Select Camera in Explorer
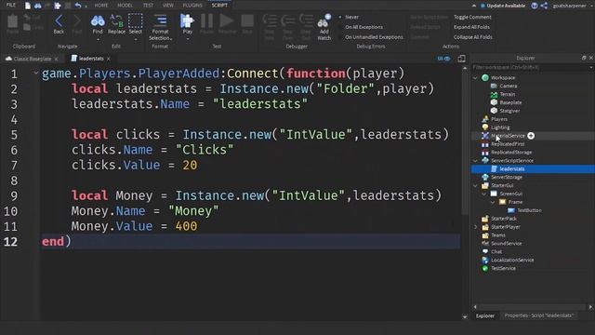The width and height of the screenshot is (595, 335). [x=509, y=86]
